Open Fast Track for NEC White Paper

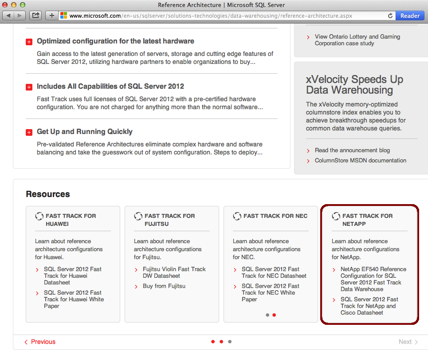[270, 292]
